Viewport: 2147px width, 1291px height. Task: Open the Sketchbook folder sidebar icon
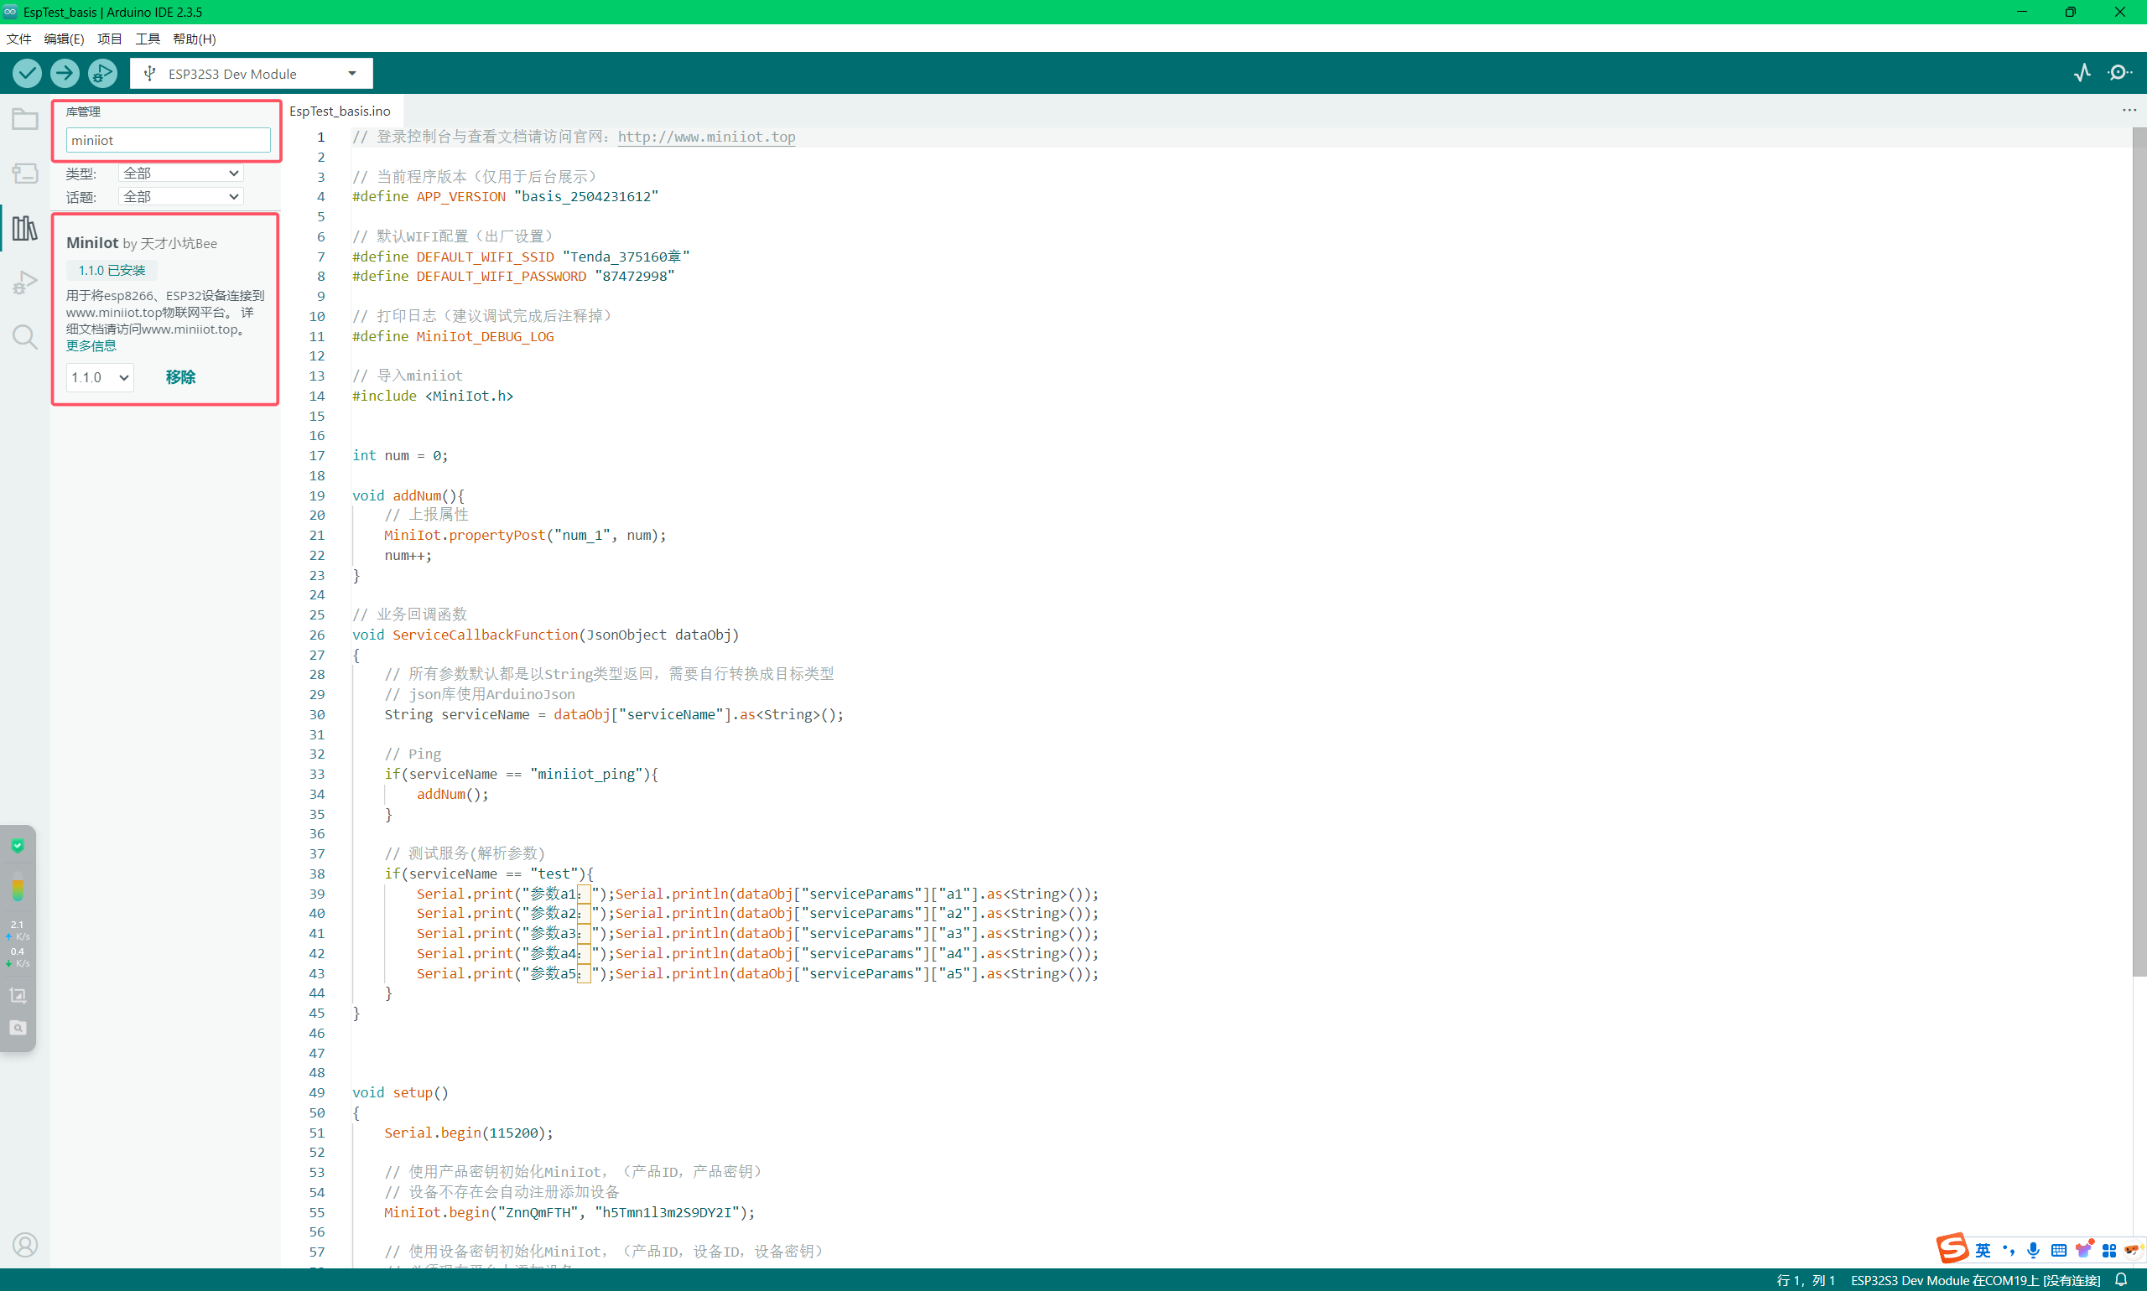click(x=24, y=119)
